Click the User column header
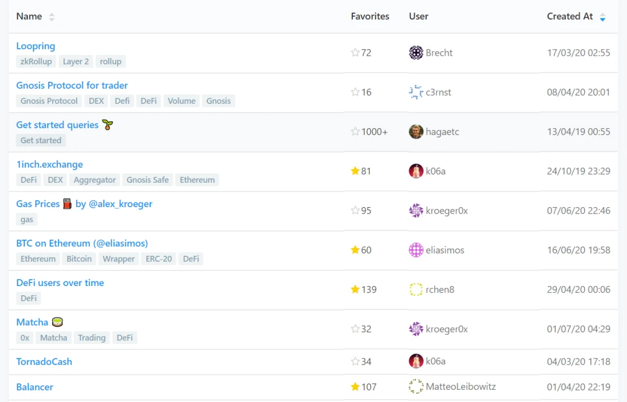 click(419, 16)
